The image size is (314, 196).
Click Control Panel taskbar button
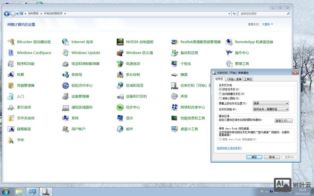pyautogui.click(x=33, y=192)
